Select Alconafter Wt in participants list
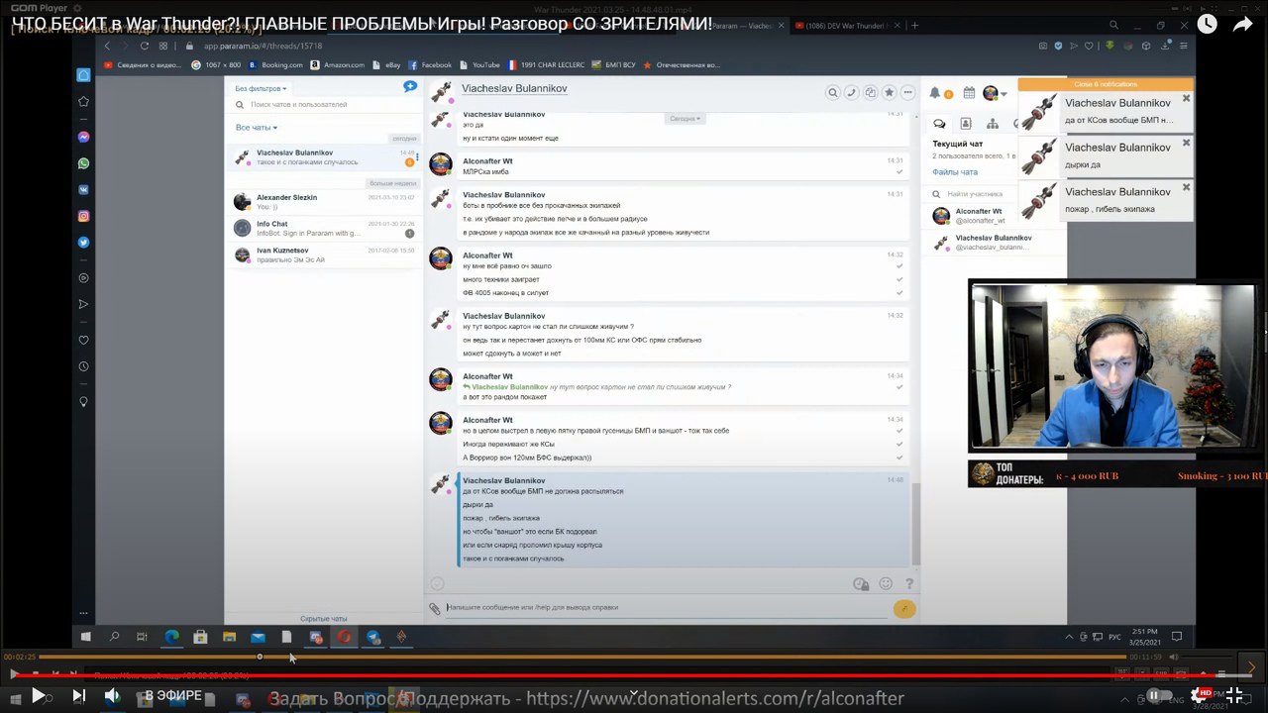Viewport: 1268px width, 713px height. pos(995,216)
